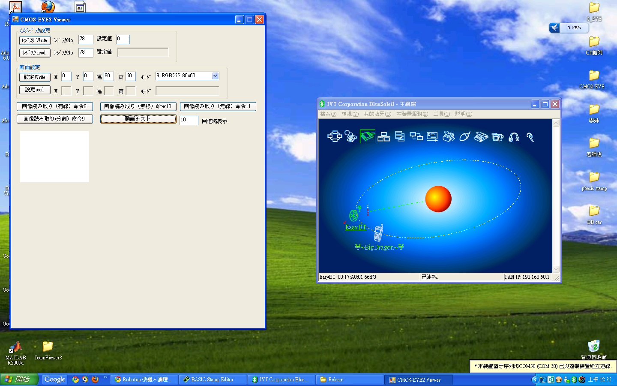Screen dimensions: 617x386
Task: Select the LAN Access service icon in BlueSoleil
Action: click(x=383, y=137)
